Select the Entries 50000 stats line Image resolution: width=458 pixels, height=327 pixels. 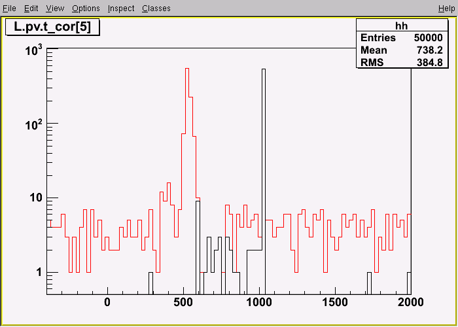click(x=402, y=38)
